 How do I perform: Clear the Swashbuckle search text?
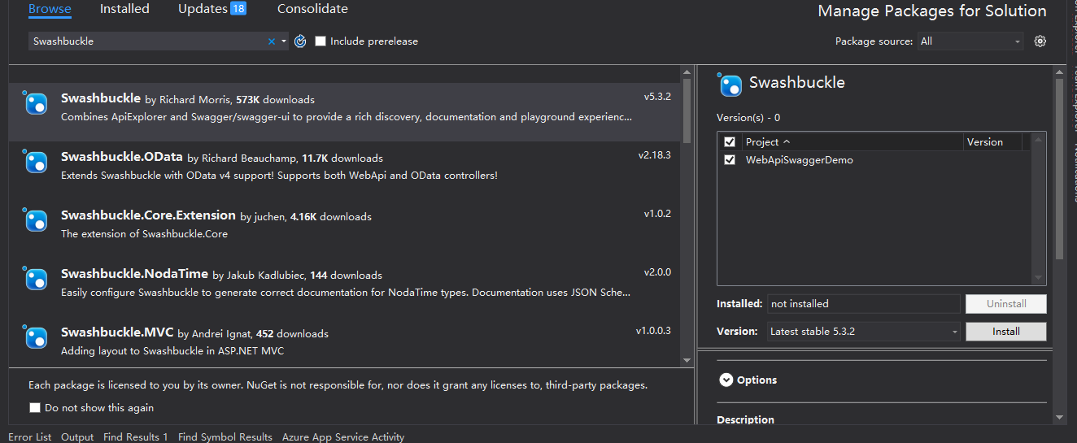[x=272, y=41]
